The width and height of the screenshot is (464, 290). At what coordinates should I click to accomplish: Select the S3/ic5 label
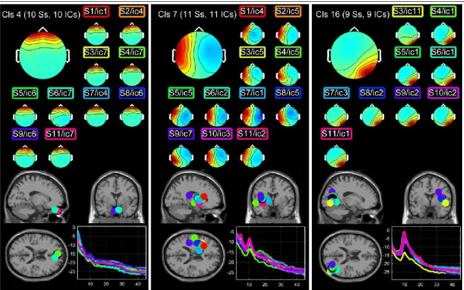(252, 53)
